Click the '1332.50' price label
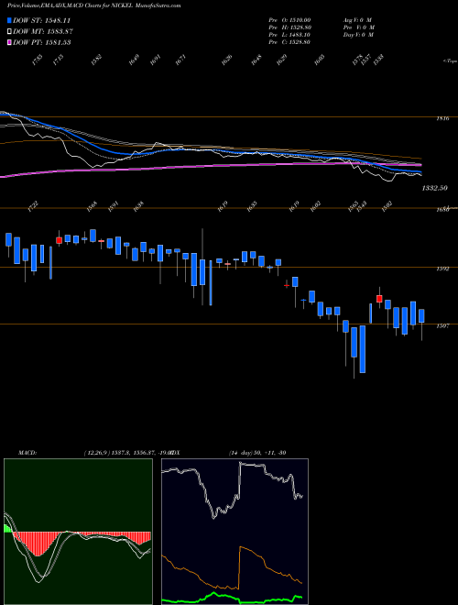458x605 pixels. (x=434, y=188)
